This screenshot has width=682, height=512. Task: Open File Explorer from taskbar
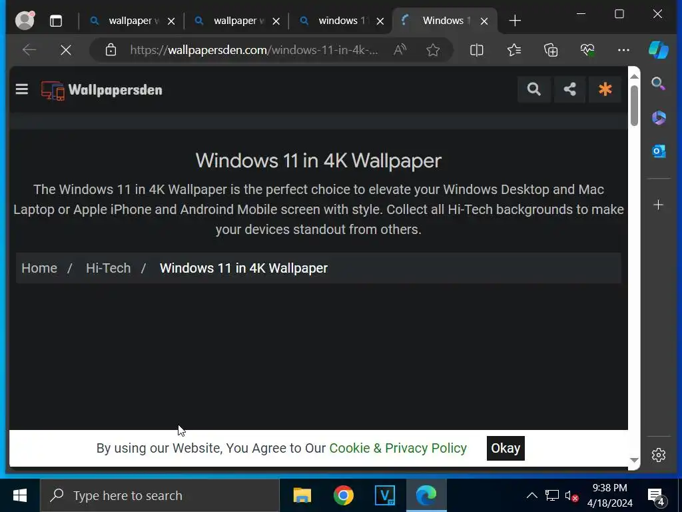coord(302,495)
